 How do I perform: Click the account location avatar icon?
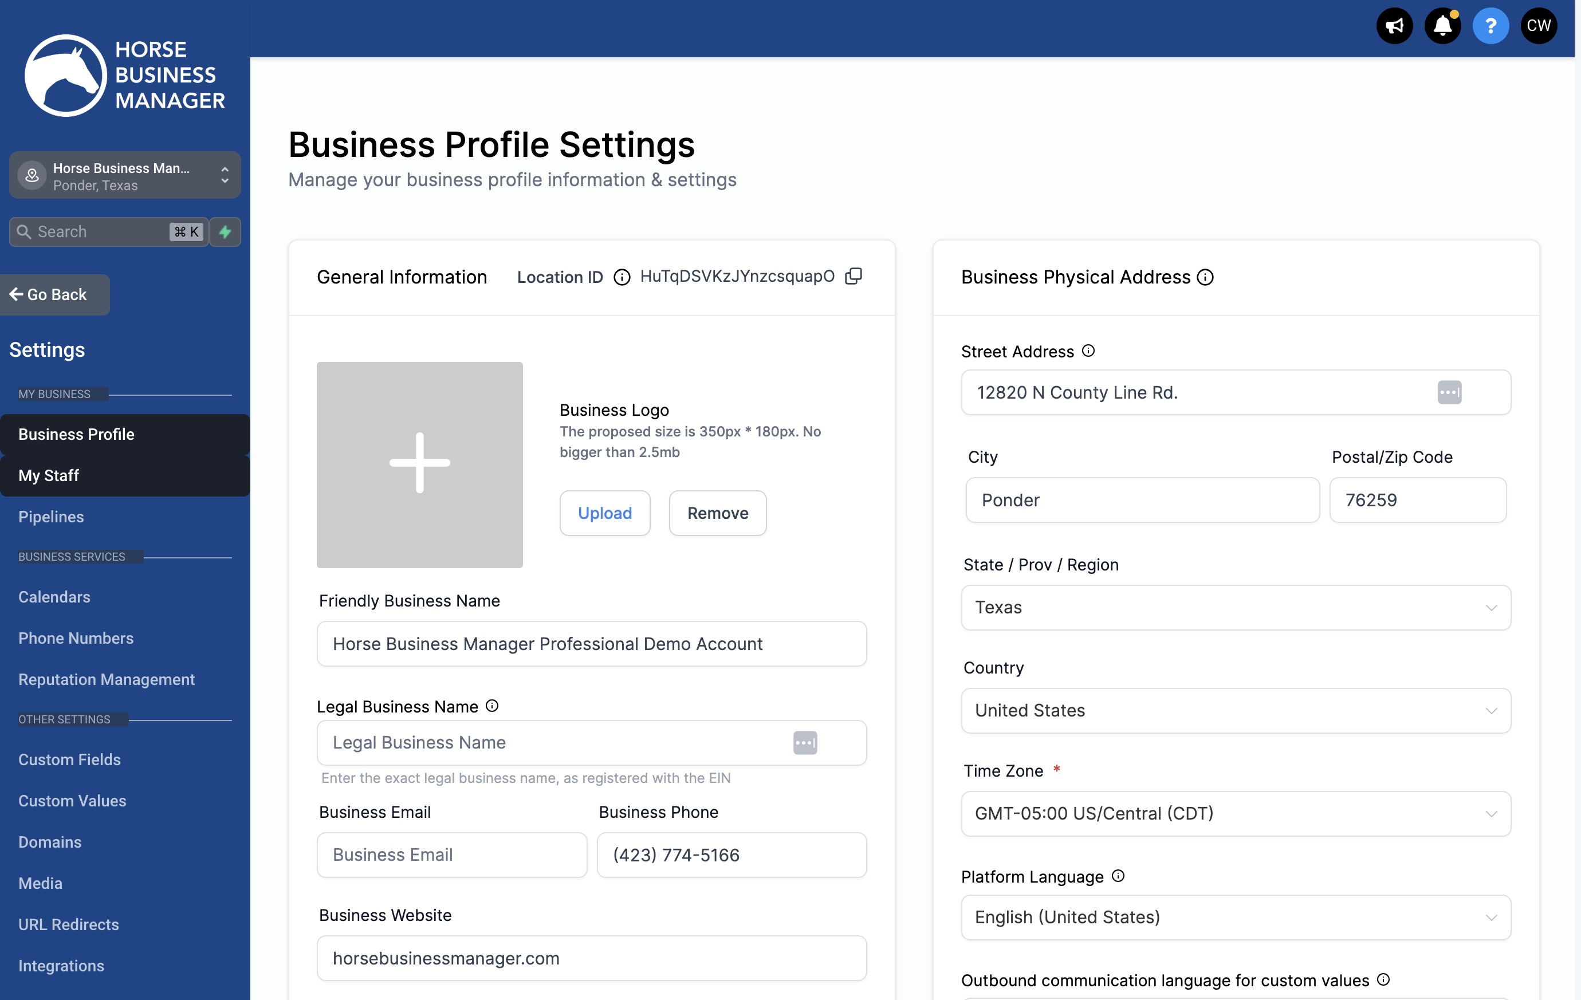pyautogui.click(x=32, y=176)
